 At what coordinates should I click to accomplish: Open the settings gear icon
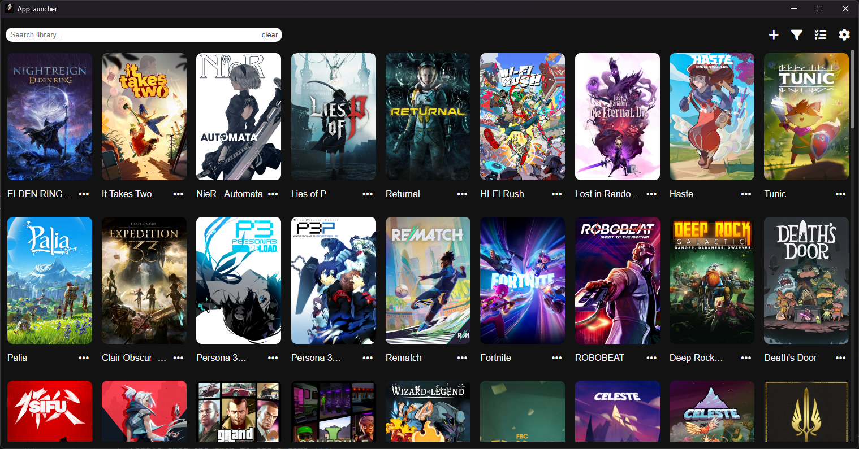tap(844, 34)
